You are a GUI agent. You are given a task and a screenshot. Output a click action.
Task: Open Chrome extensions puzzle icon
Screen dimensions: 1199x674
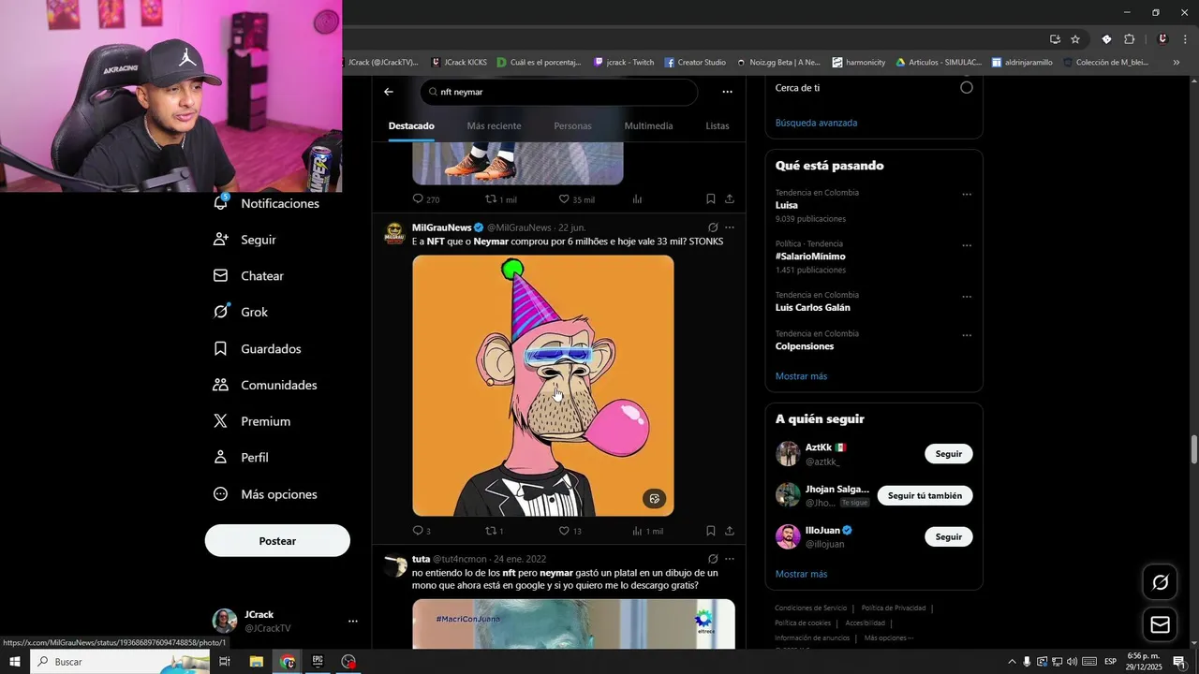[1129, 39]
